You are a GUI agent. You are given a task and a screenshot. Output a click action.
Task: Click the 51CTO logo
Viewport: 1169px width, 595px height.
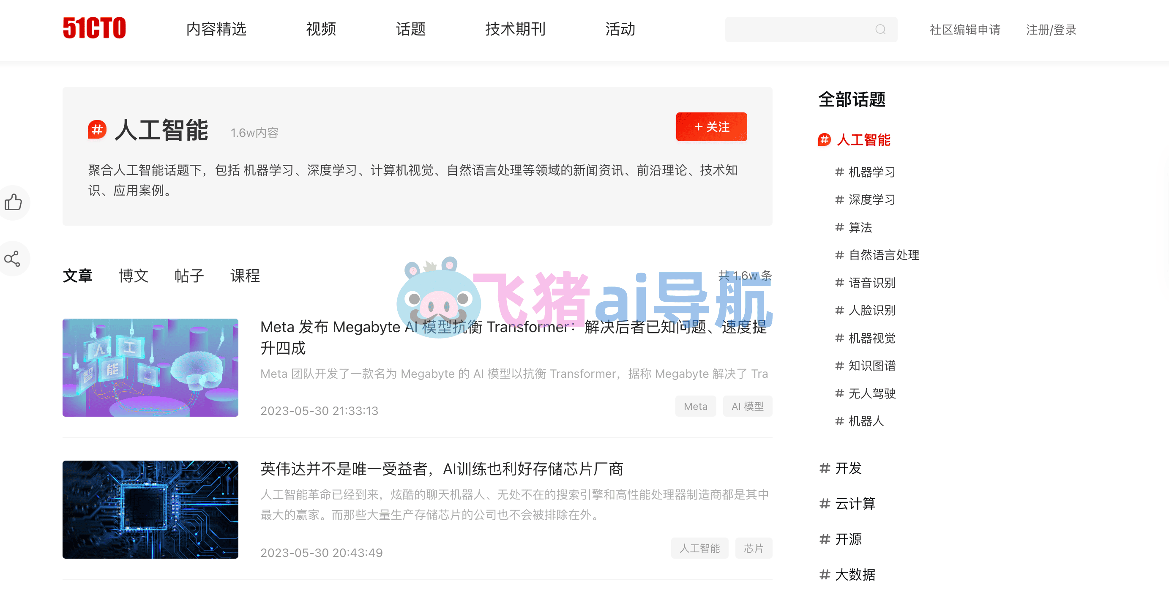(94, 28)
